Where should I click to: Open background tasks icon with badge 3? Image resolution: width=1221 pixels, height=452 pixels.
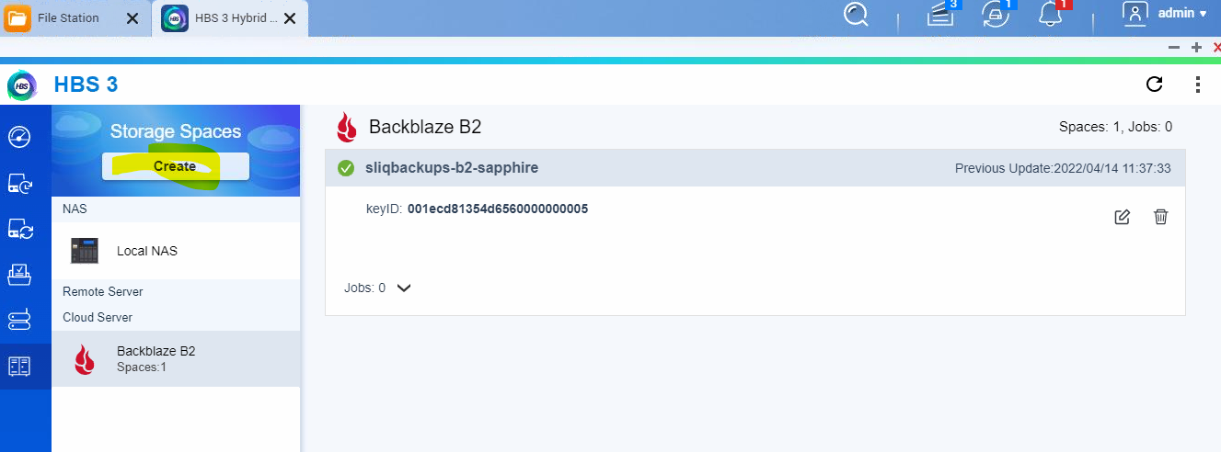(x=939, y=15)
